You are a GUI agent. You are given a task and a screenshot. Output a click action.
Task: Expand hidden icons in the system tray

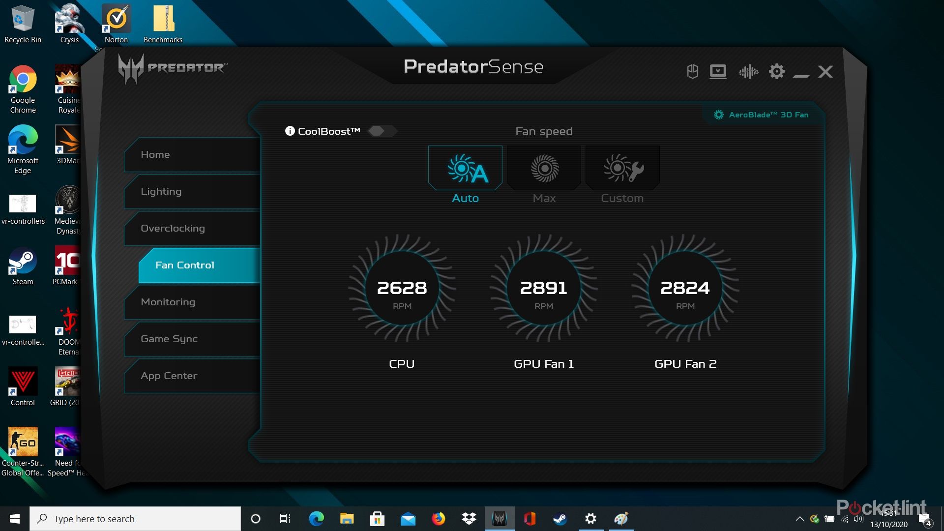pyautogui.click(x=800, y=518)
